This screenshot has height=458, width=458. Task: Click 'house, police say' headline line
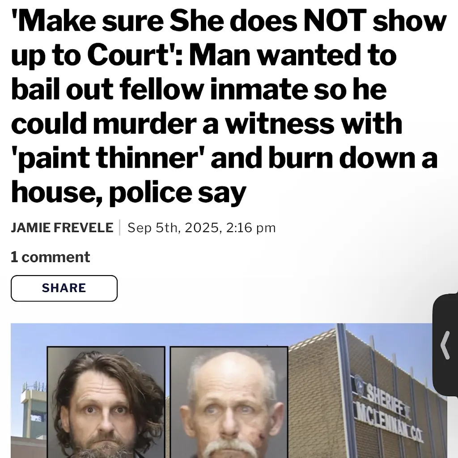click(128, 192)
